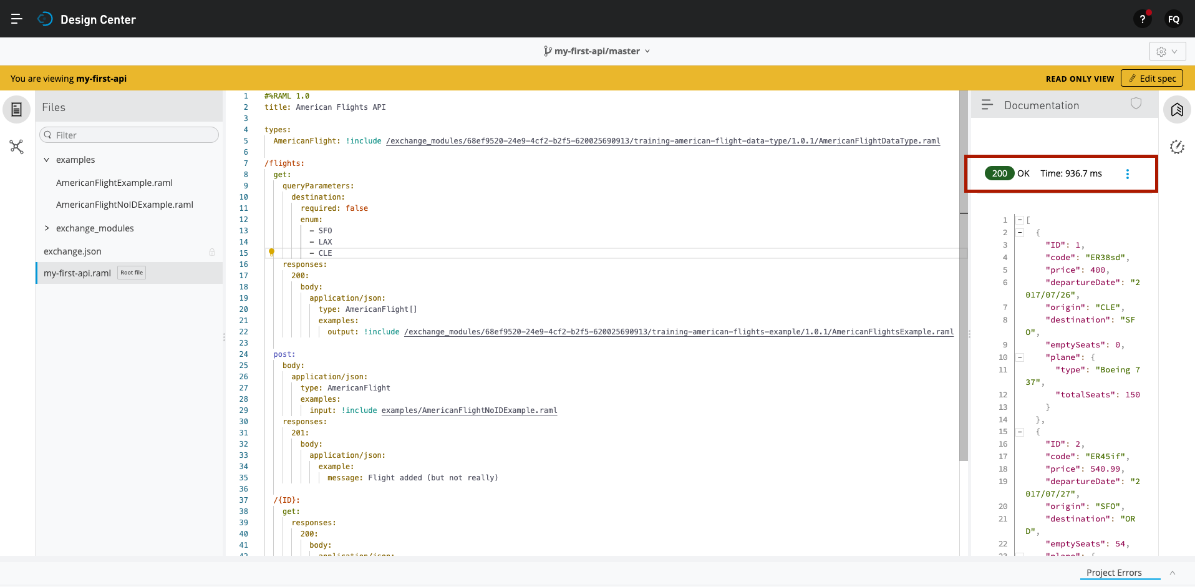Collapse the second flight object on line 15
This screenshot has height=587, width=1195.
pos(1020,432)
